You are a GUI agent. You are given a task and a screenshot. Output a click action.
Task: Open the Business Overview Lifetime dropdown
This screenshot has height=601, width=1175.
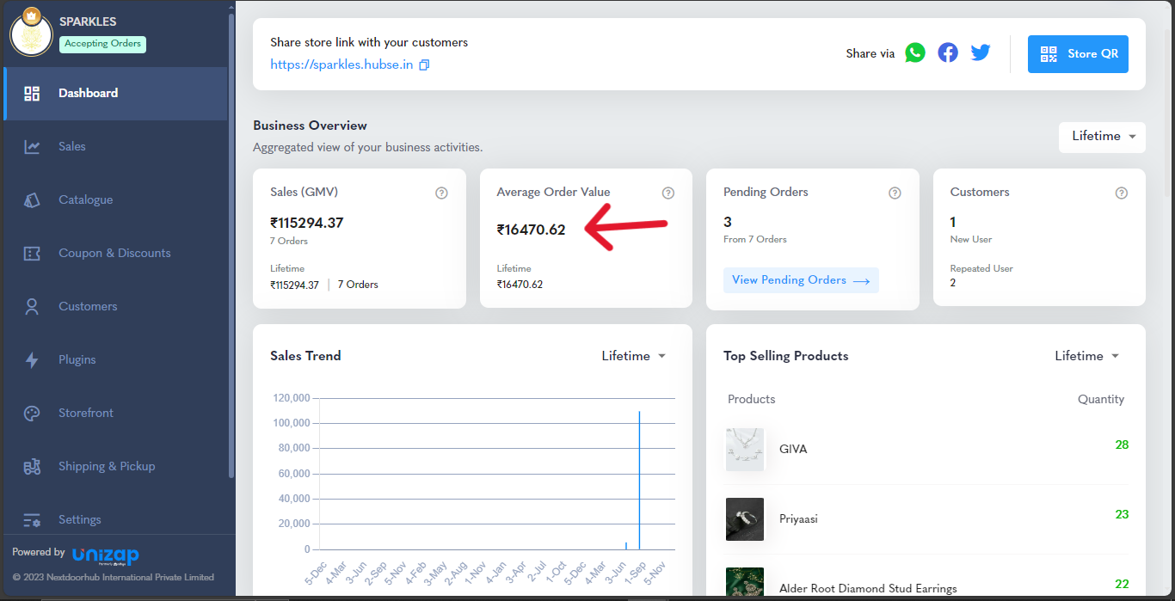click(1102, 137)
